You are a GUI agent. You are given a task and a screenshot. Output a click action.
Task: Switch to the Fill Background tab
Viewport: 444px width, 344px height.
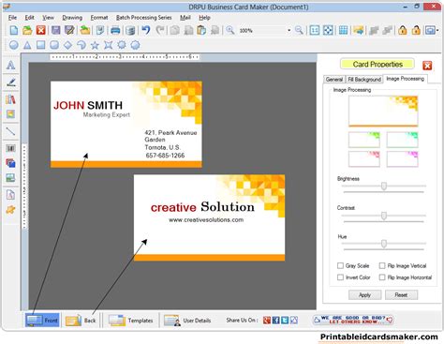click(x=364, y=80)
